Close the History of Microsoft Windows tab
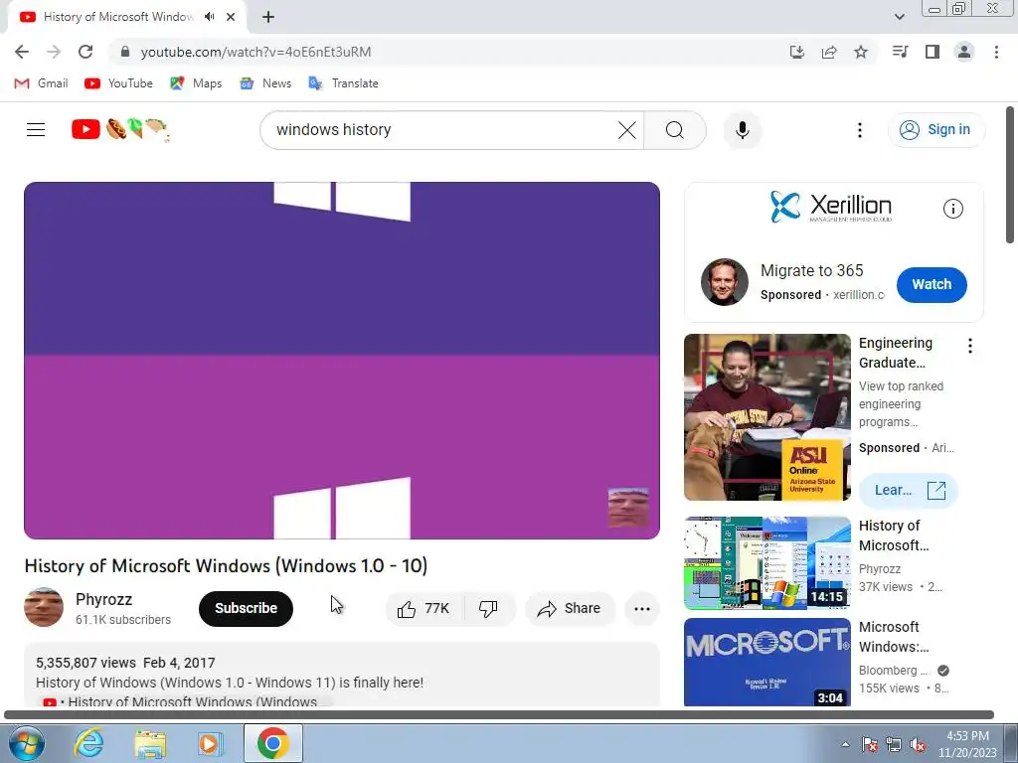Screen dimensions: 1018x763 tap(231, 17)
